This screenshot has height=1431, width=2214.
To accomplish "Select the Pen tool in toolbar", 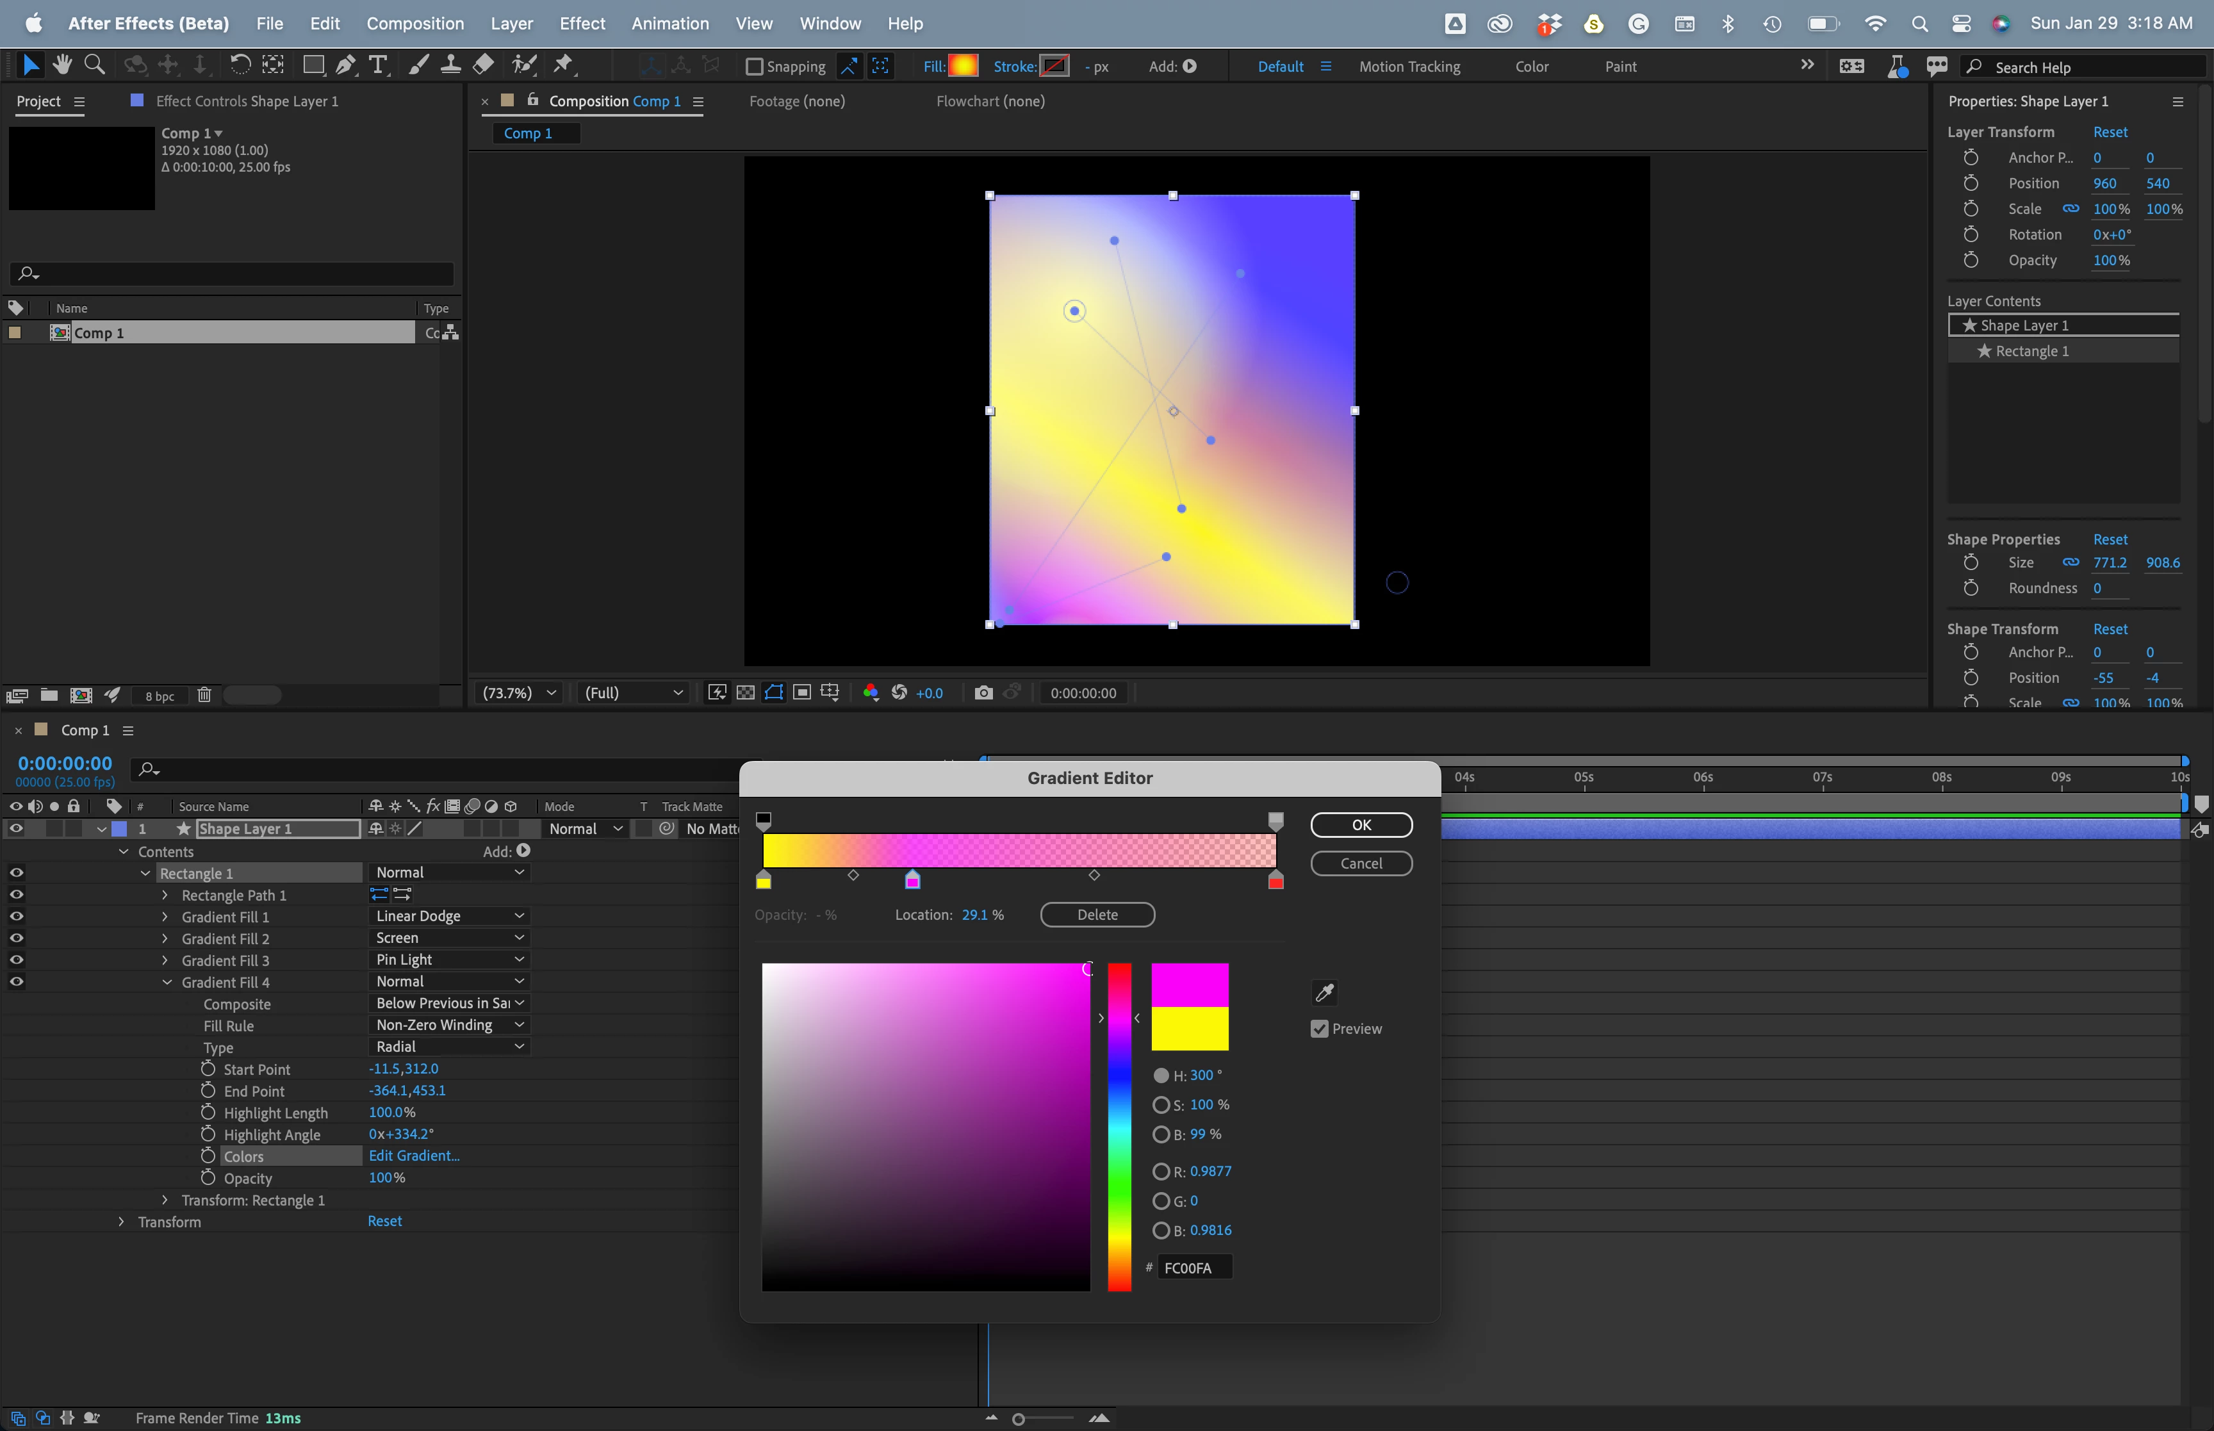I will (x=345, y=65).
